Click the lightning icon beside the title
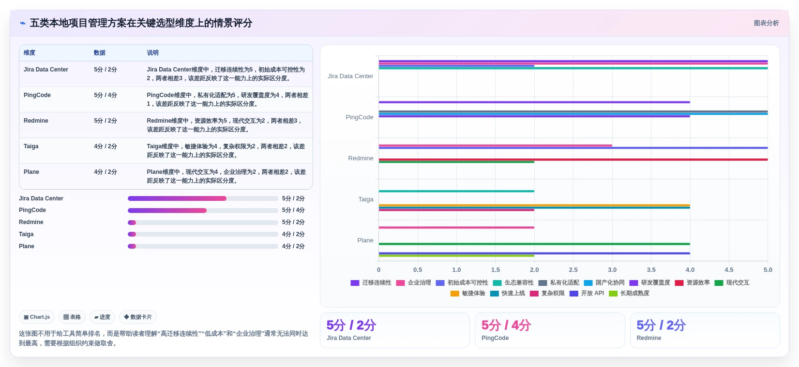The height and width of the screenshot is (367, 799). [x=23, y=23]
